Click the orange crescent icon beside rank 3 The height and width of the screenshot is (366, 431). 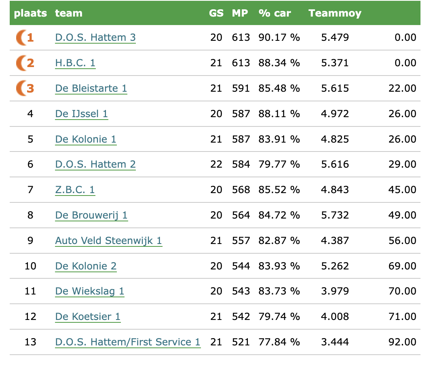click(x=21, y=88)
